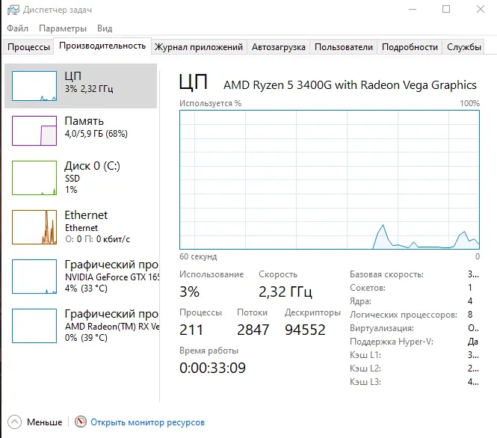Click the Логических процессоров label
Viewport: 497px width, 438px height.
click(x=404, y=315)
